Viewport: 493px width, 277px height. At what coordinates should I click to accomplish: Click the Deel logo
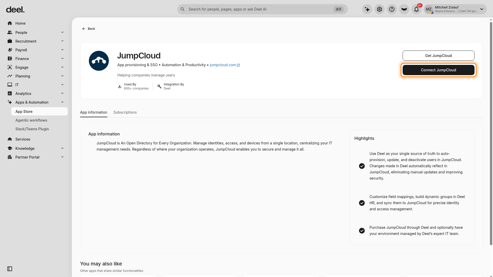click(15, 10)
